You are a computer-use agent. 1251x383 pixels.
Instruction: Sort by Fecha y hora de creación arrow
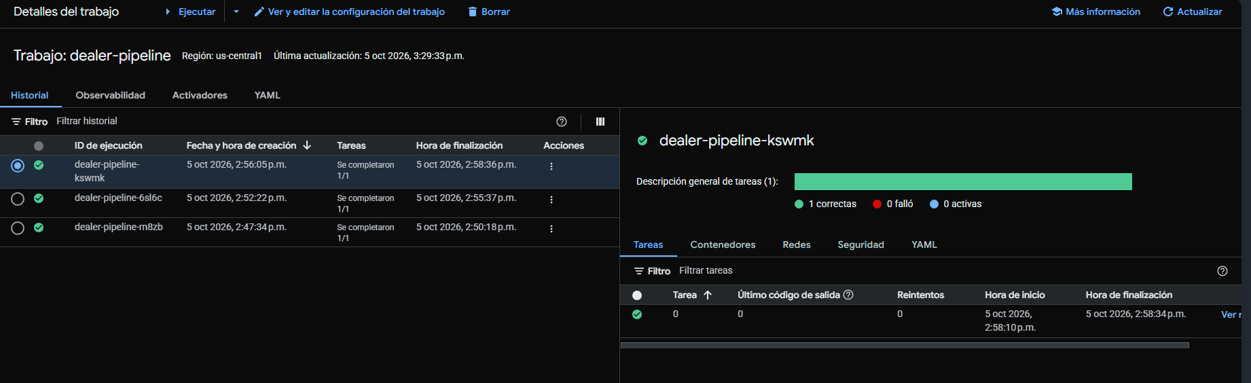click(x=307, y=145)
